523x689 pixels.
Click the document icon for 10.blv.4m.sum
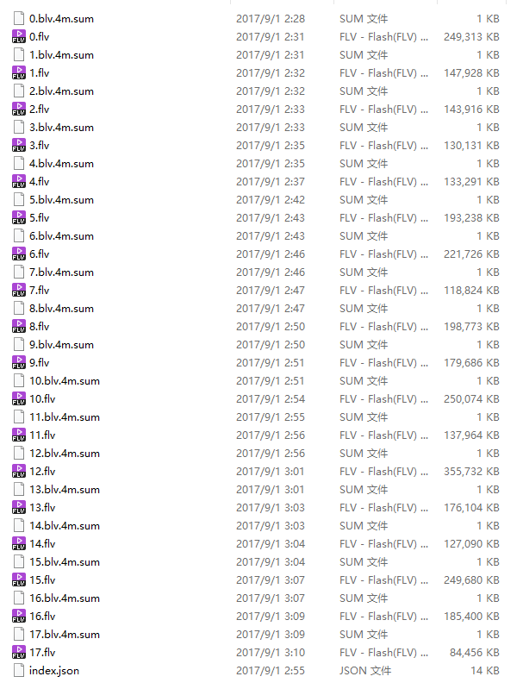[x=19, y=380]
